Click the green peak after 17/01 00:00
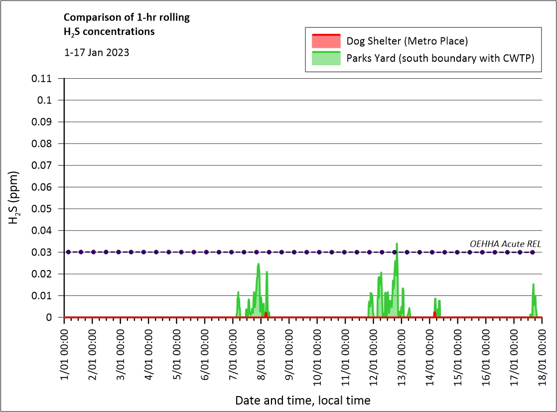This screenshot has width=557, height=412. click(533, 285)
